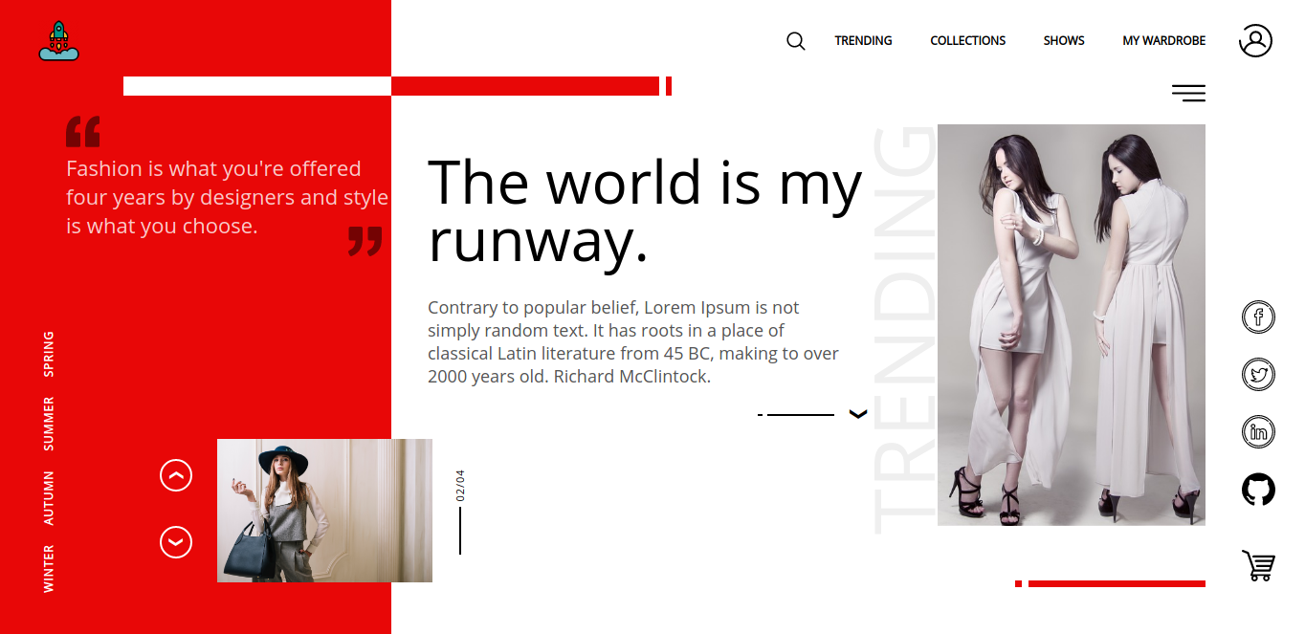Click the fashion quote text
The image size is (1305, 634).
(227, 197)
